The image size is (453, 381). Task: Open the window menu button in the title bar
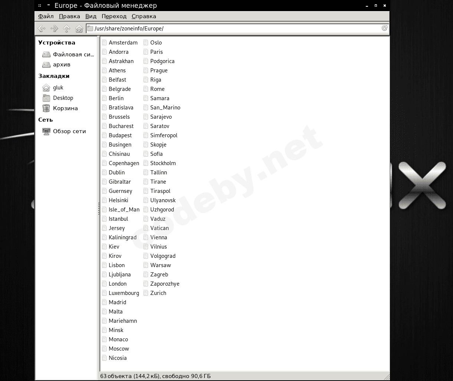pos(40,6)
